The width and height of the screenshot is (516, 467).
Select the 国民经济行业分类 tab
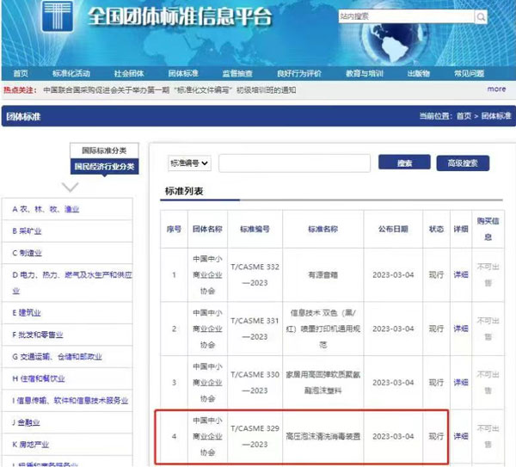click(x=103, y=167)
